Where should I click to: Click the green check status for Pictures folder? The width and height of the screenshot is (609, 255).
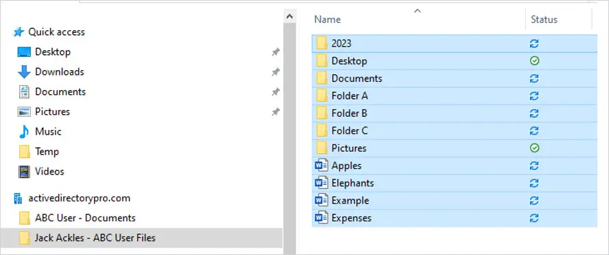[x=534, y=148]
